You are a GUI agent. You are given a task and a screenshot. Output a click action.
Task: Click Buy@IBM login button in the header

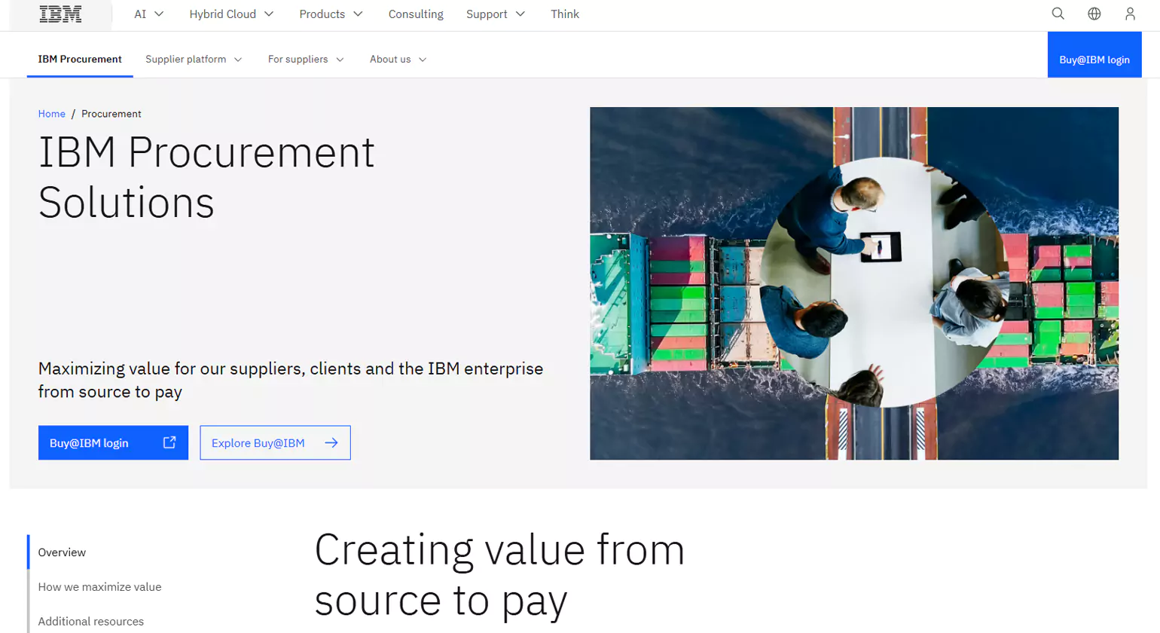pyautogui.click(x=1094, y=55)
